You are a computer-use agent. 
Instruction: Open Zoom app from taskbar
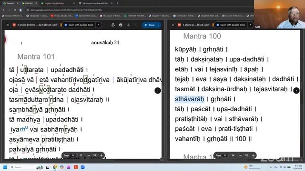coord(82,167)
